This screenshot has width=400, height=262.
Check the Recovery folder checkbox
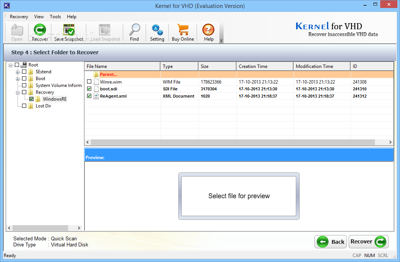click(x=24, y=92)
